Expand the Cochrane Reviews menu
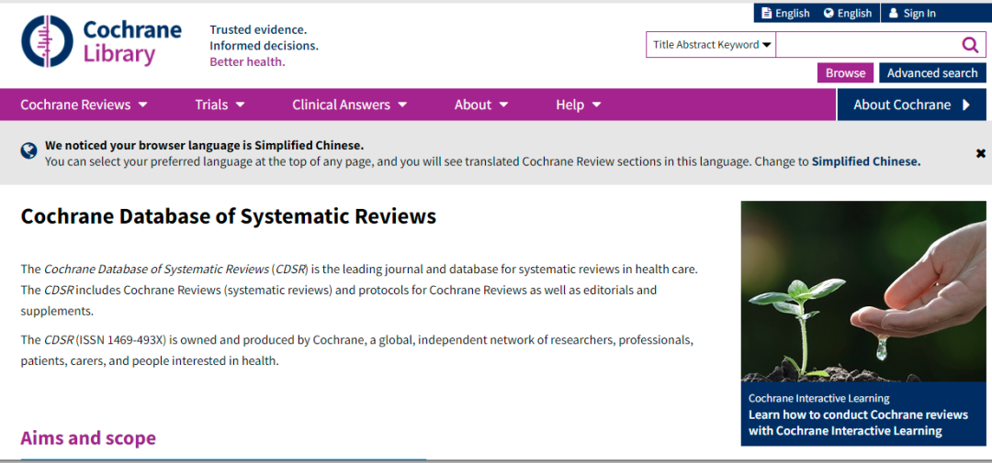Image resolution: width=992 pixels, height=463 pixels. [84, 105]
